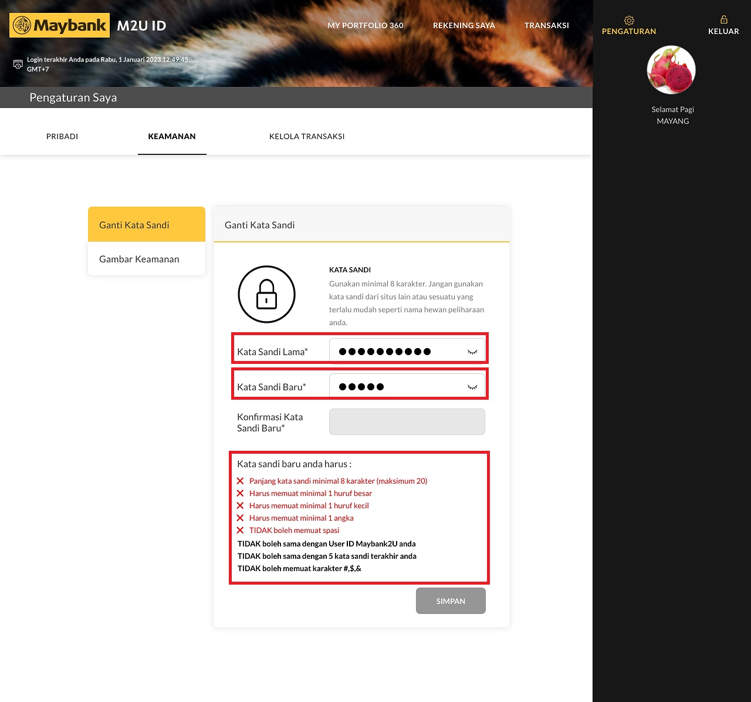Click 'TIDAK boleh sama dengan User ID Maybank2U' text
Viewport: 751px width, 702px height.
tap(326, 544)
